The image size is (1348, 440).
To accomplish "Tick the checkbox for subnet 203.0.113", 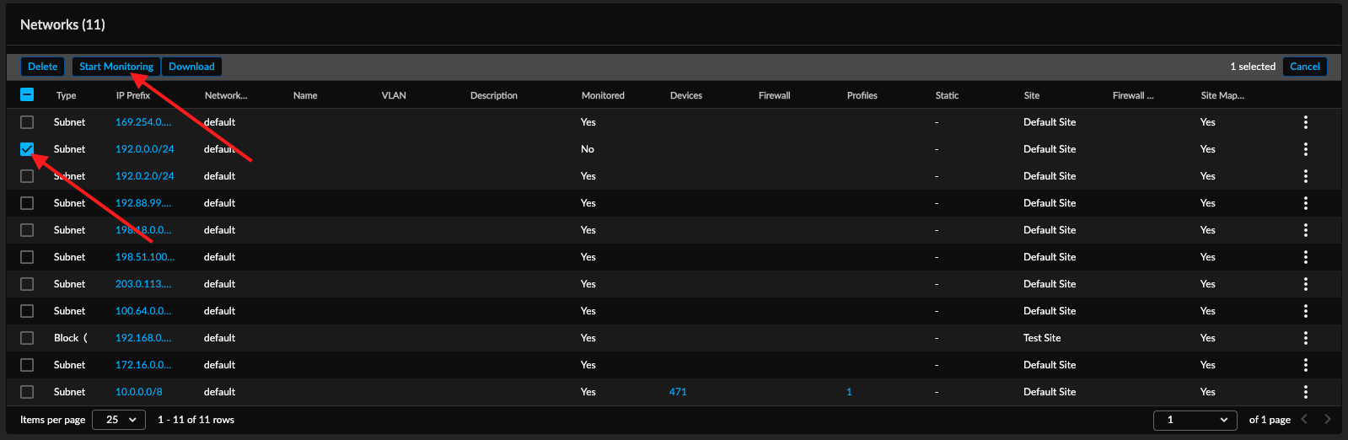I will pyautogui.click(x=27, y=284).
